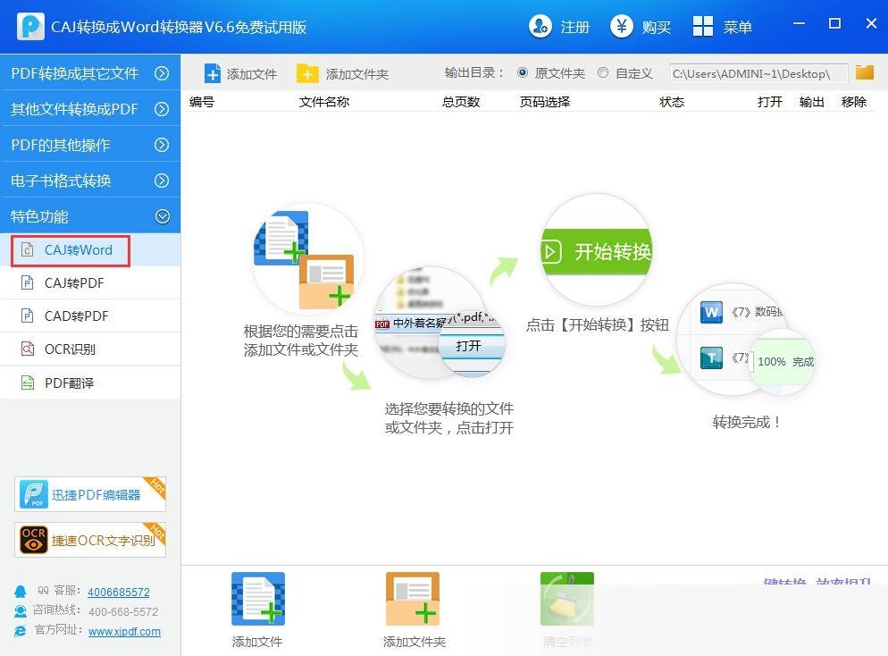The height and width of the screenshot is (656, 888).
Task: Click the 打开 column header
Action: [x=770, y=101]
